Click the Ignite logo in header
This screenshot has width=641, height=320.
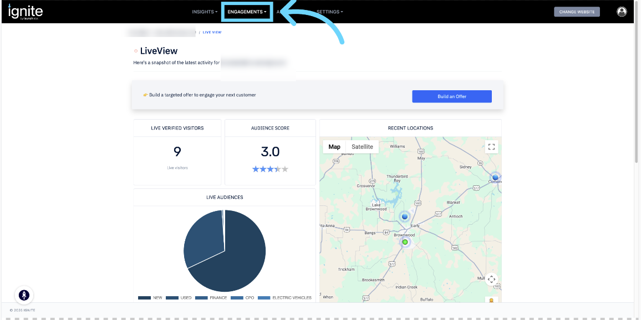(x=26, y=12)
